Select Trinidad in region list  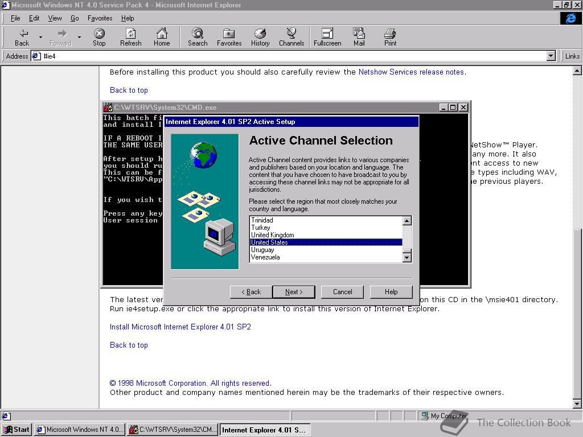point(326,220)
